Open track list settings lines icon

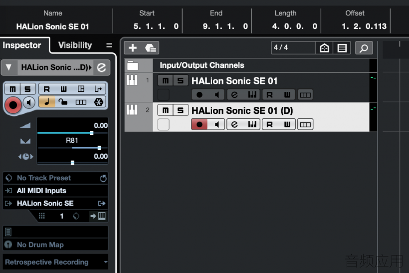click(x=342, y=48)
